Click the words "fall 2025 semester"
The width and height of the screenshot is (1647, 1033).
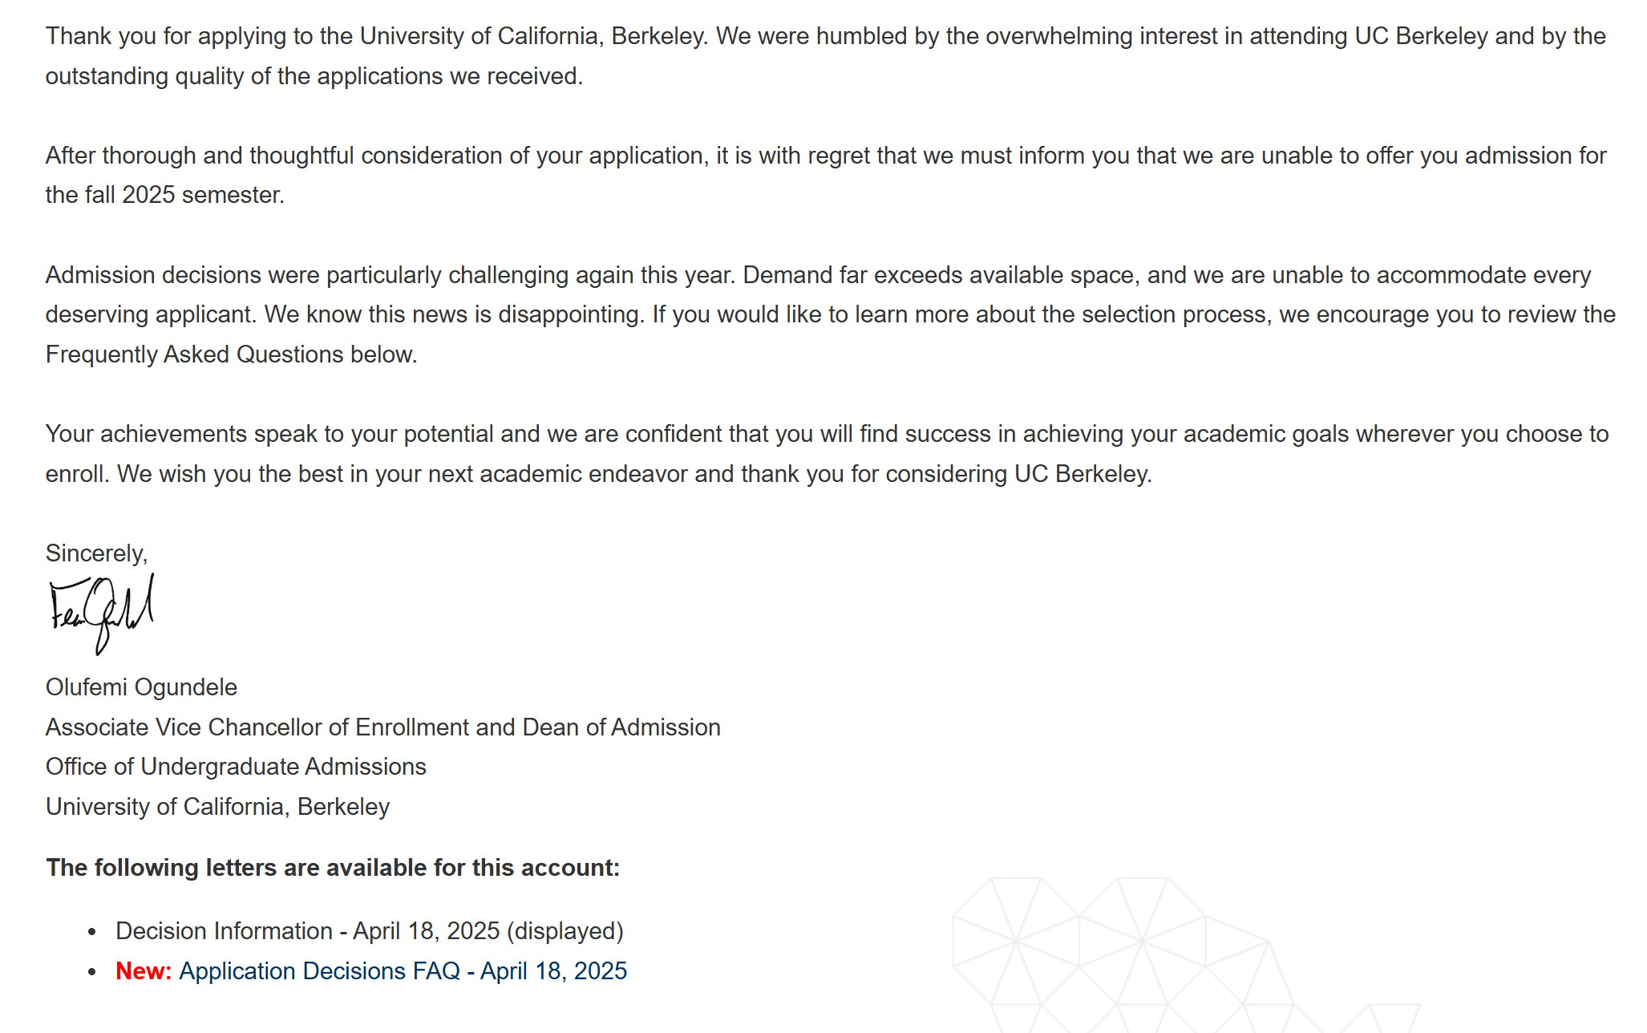pos(202,195)
